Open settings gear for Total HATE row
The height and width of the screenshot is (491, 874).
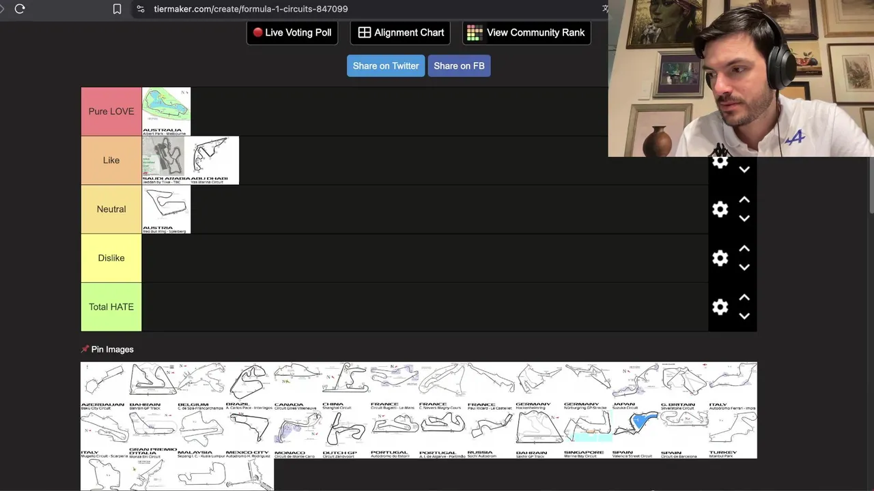tap(720, 307)
